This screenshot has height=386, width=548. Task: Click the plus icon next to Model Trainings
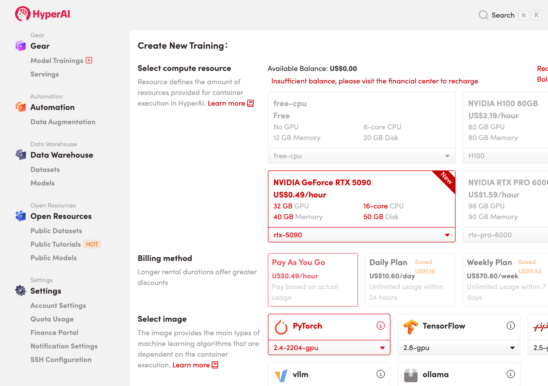pos(89,60)
